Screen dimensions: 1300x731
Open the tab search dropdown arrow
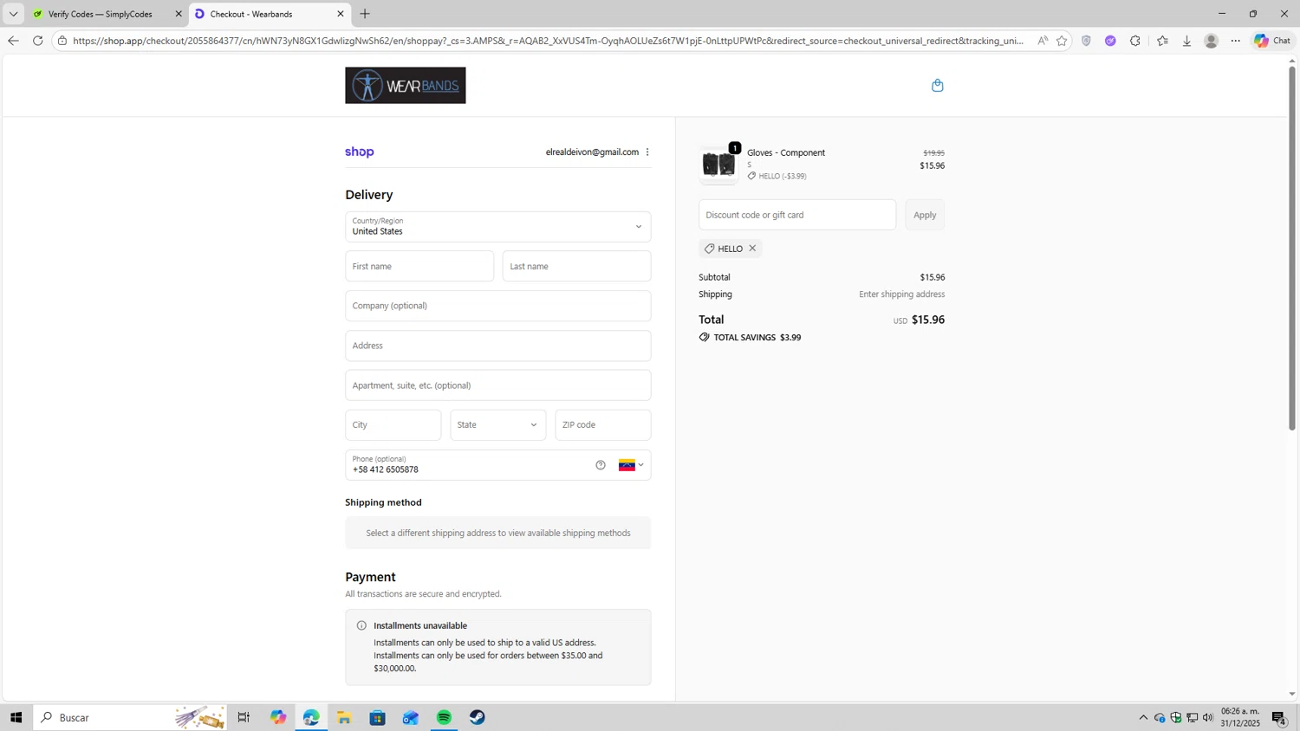click(x=13, y=14)
